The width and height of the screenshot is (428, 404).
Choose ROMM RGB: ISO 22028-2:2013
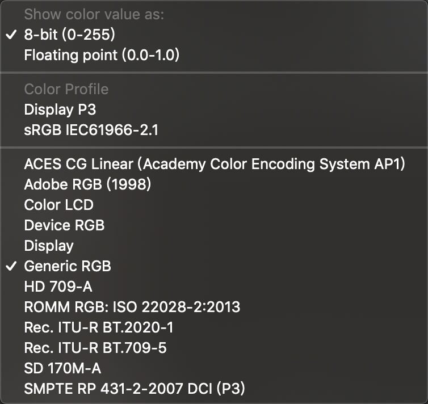132,307
